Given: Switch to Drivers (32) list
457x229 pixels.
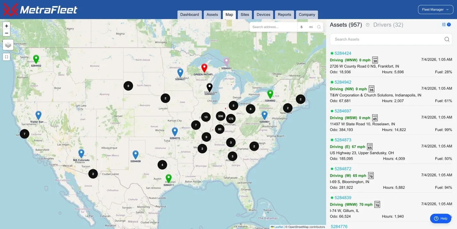Looking at the screenshot, I should point(388,25).
